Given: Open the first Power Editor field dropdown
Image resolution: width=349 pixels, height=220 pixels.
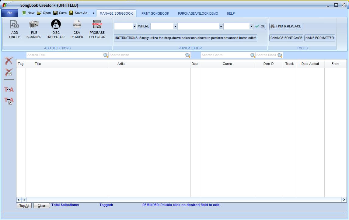Looking at the screenshot, I should tap(134, 26).
